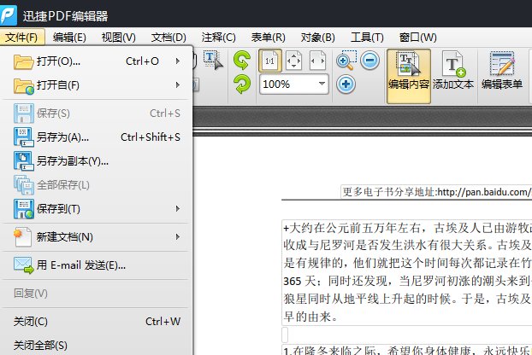This screenshot has height=355, width=532.
Task: Click the lower green rotate arrow icon
Action: click(x=242, y=84)
